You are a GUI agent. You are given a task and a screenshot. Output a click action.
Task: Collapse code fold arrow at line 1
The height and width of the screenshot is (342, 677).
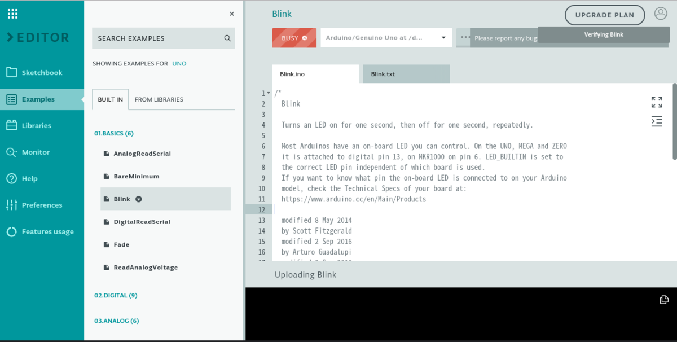tap(269, 93)
